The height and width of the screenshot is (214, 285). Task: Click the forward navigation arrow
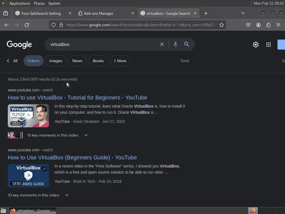pyautogui.click(x=17, y=25)
